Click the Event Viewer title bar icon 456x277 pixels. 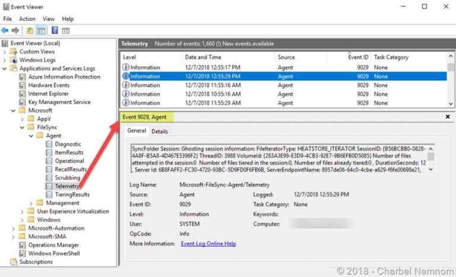[x=6, y=7]
